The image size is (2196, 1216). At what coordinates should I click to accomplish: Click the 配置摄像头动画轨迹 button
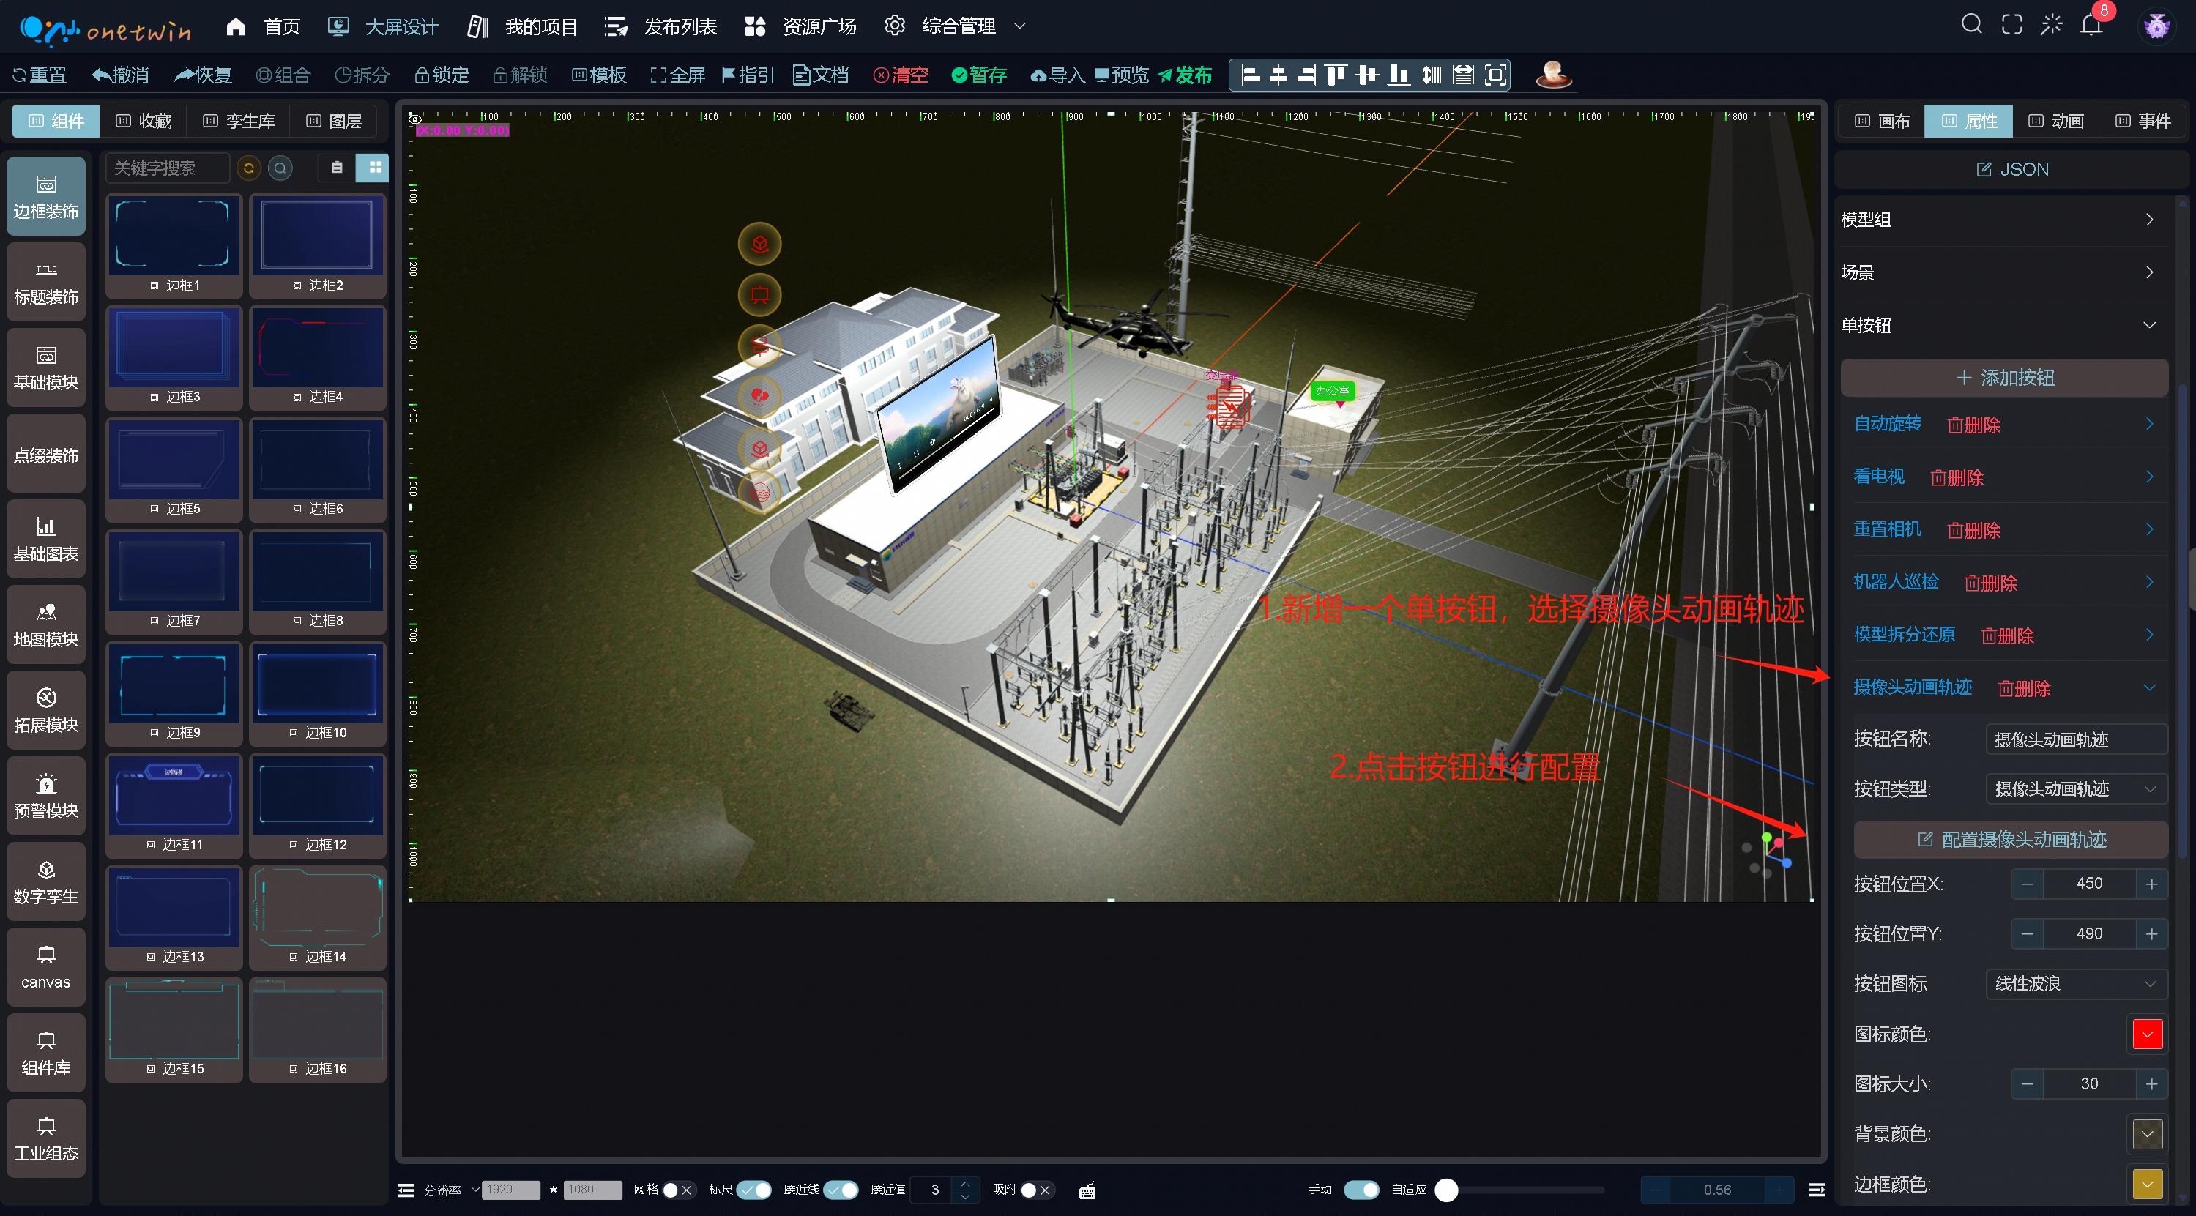(x=2010, y=840)
